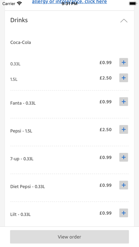Image resolution: width=139 pixels, height=247 pixels.
Task: Add Coca-Cola 0.33L to the order
Action: [123, 62]
